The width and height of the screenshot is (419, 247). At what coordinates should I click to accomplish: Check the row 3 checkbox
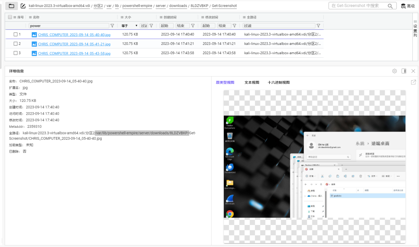point(16,53)
